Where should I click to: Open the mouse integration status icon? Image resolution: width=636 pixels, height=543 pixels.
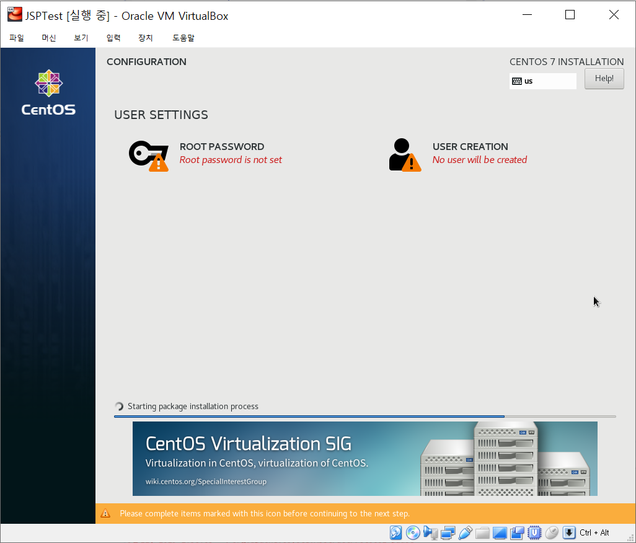552,532
